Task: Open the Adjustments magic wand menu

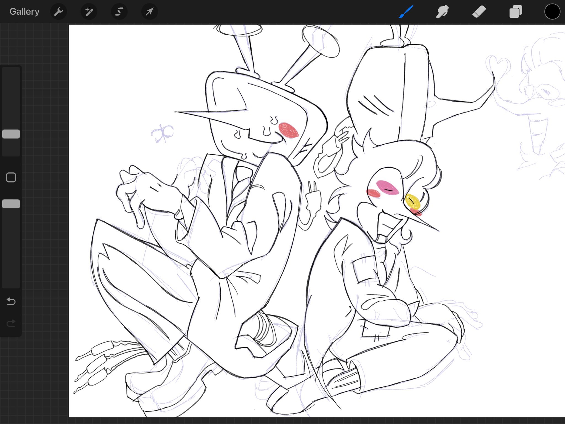Action: click(89, 12)
